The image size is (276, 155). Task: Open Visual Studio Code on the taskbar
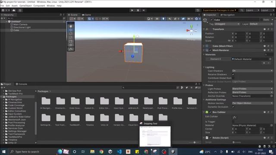119,152
